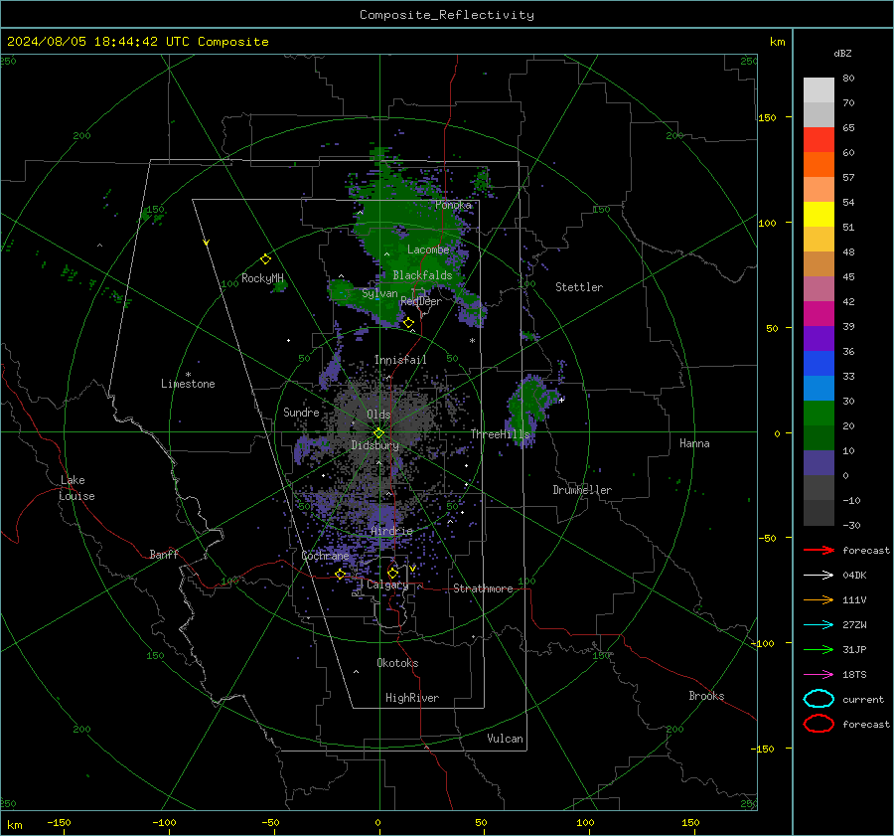Click the yellow diamond marker below Cochrane
Viewport: 894px width, 836px height.
coord(340,574)
